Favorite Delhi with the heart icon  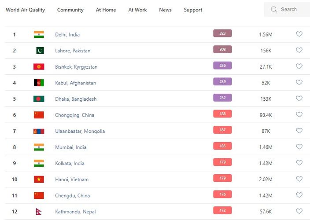tap(299, 34)
